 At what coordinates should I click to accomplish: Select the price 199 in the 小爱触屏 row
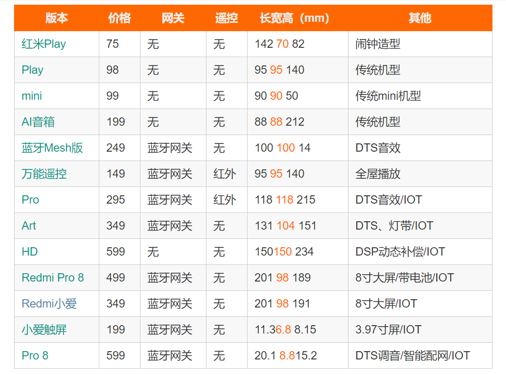(x=115, y=329)
